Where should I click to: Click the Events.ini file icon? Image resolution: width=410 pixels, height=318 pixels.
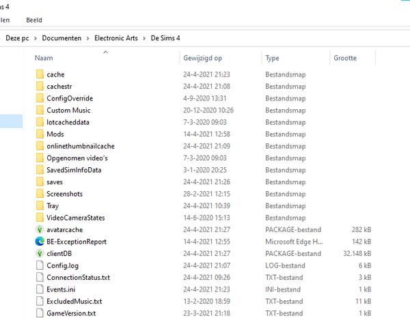(x=40, y=289)
